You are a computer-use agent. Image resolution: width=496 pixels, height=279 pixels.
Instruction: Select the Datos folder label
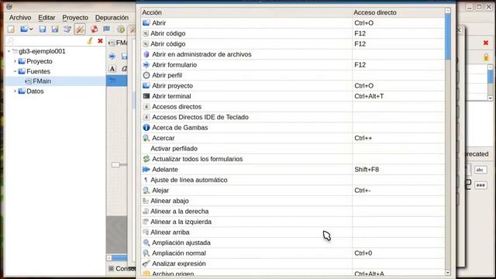[x=35, y=91]
